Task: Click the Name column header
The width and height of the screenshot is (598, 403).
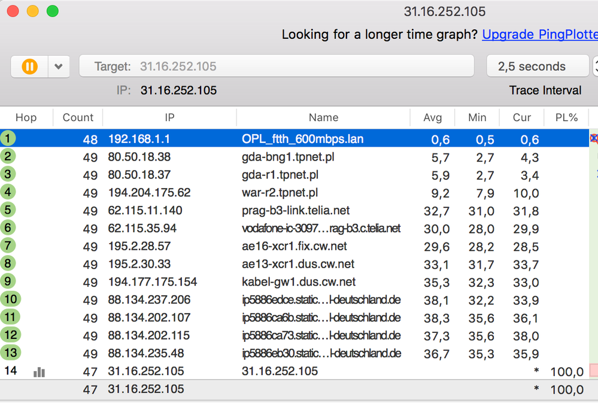Action: (323, 117)
